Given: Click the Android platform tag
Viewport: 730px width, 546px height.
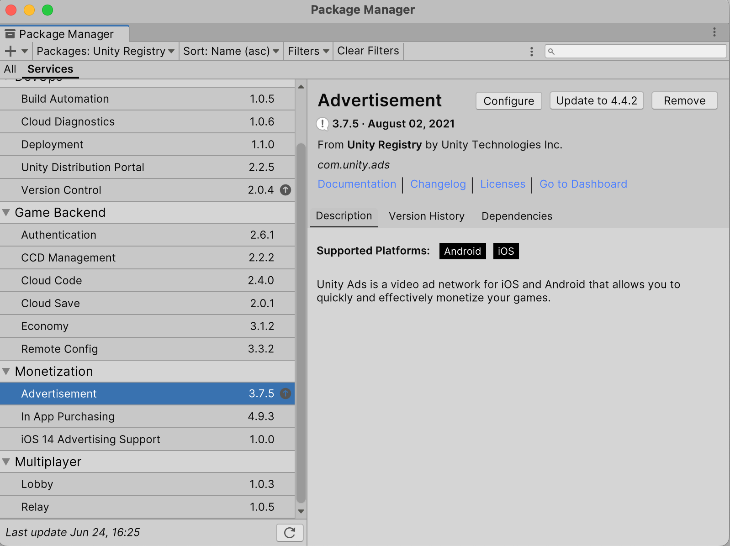Looking at the screenshot, I should coord(462,251).
